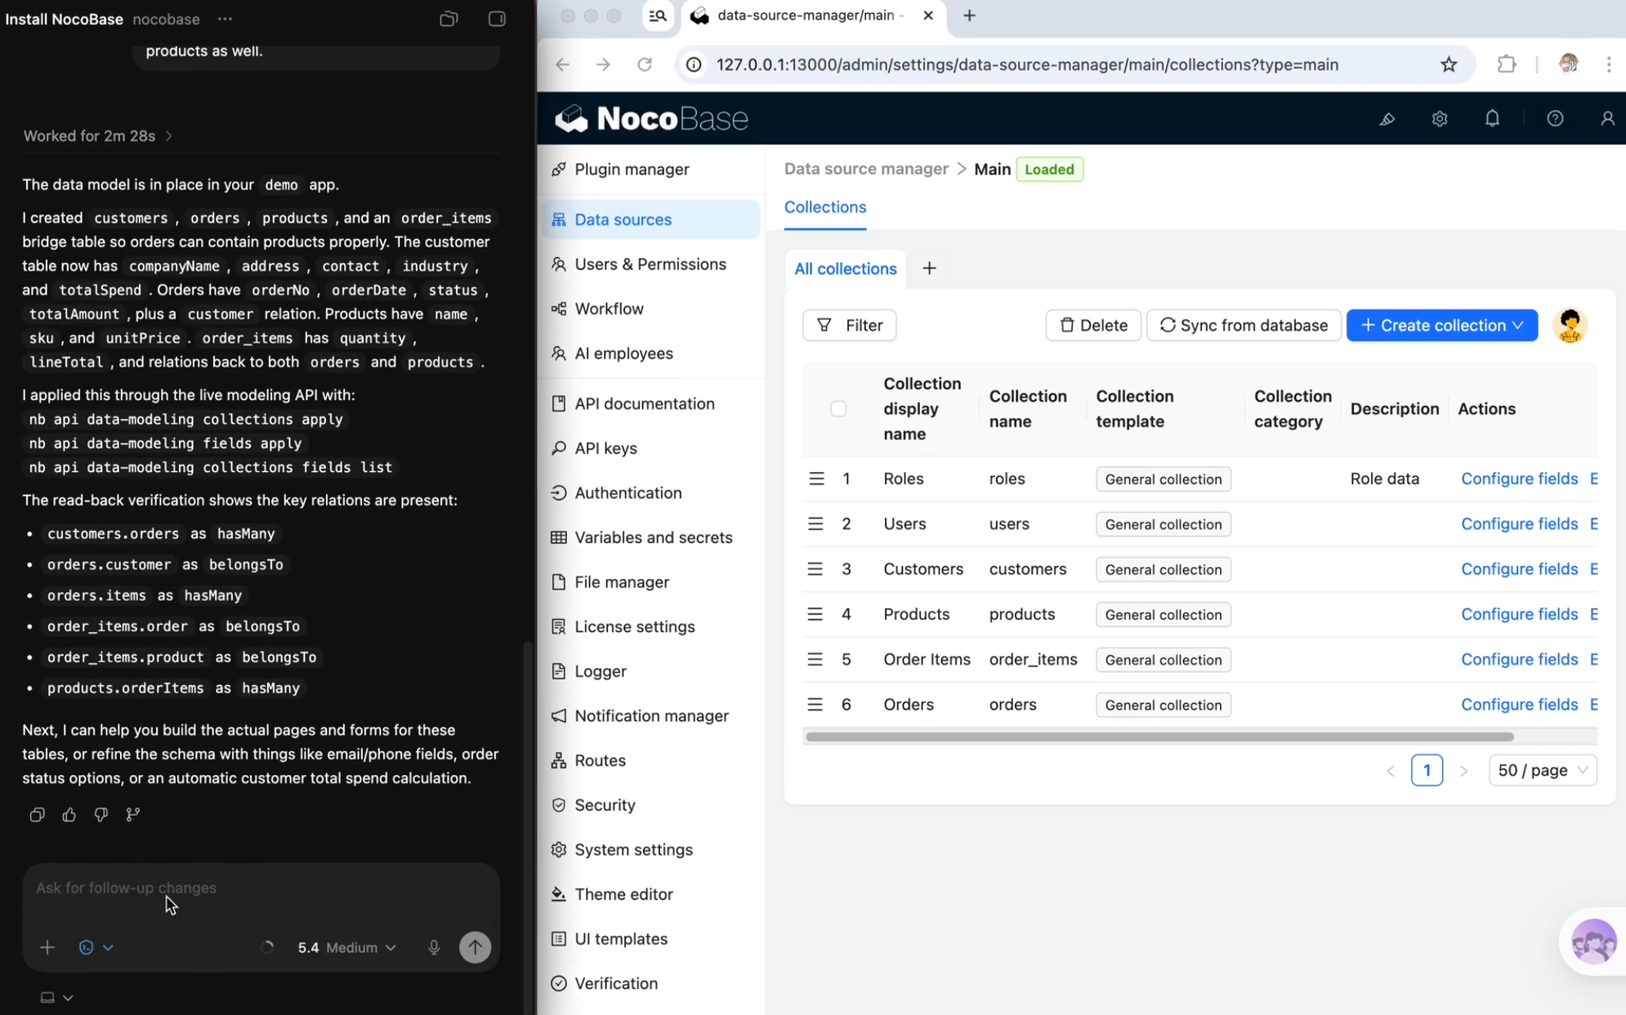Screen dimensions: 1626x1015
Task: Click the Chrome profile avatar
Action: click(1567, 65)
